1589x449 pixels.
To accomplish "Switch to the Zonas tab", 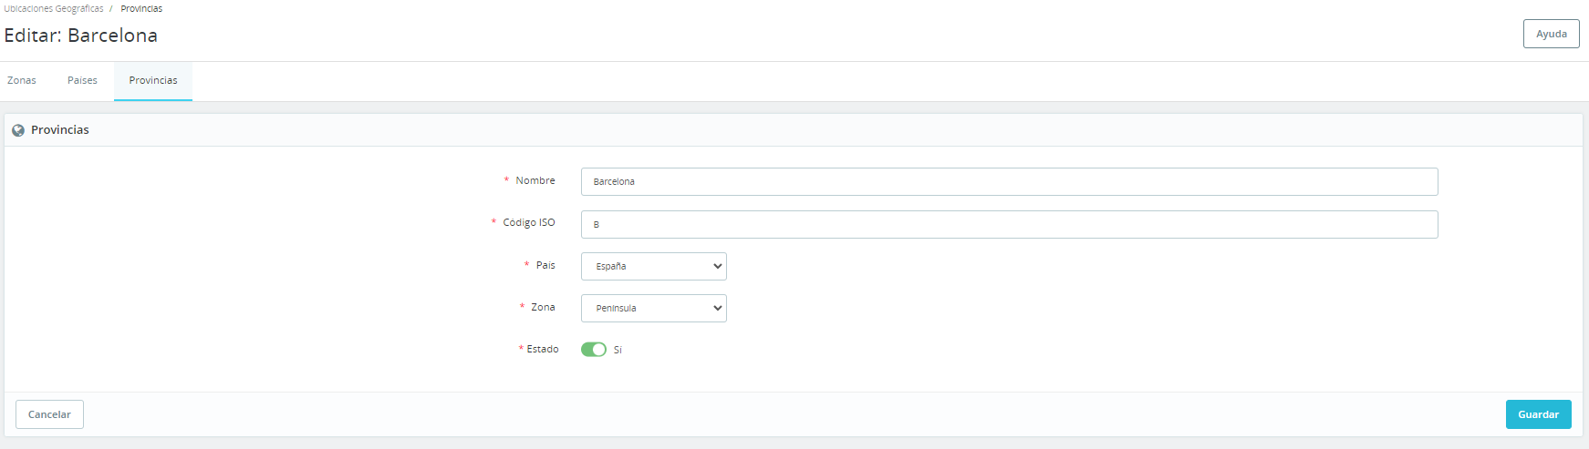I will (22, 80).
